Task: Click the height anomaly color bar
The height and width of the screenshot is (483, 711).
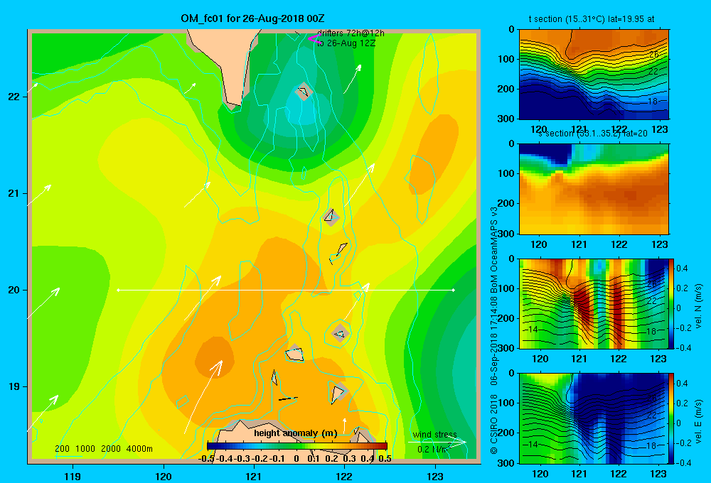Action: [x=297, y=446]
